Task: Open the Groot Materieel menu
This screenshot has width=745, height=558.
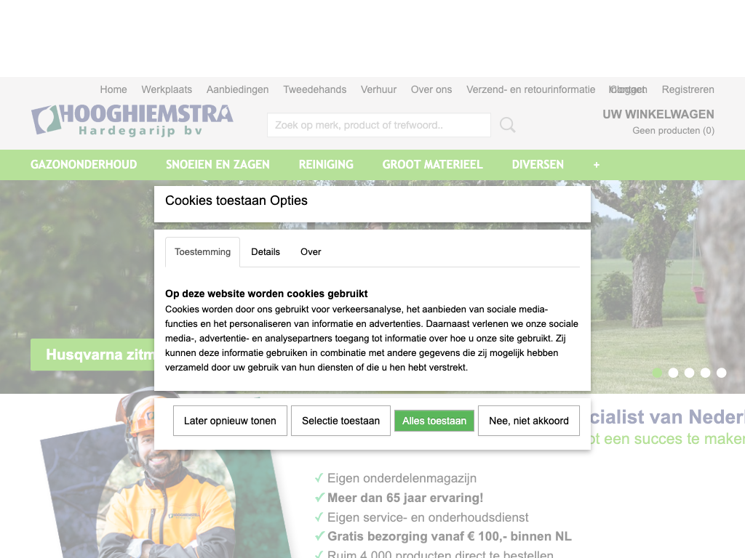Action: pyautogui.click(x=432, y=165)
